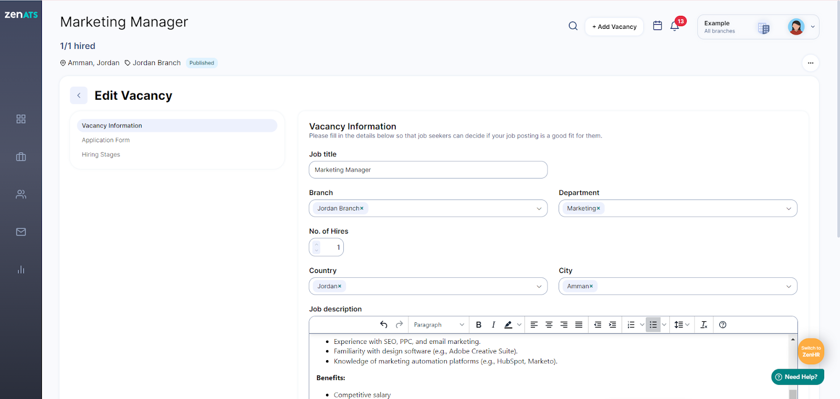Screen dimensions: 840x399
Task: Click the page vertical scrollbar
Action: pyautogui.click(x=838, y=119)
